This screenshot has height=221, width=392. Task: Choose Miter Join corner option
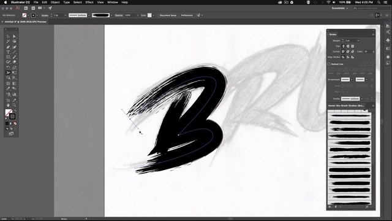[x=343, y=52]
